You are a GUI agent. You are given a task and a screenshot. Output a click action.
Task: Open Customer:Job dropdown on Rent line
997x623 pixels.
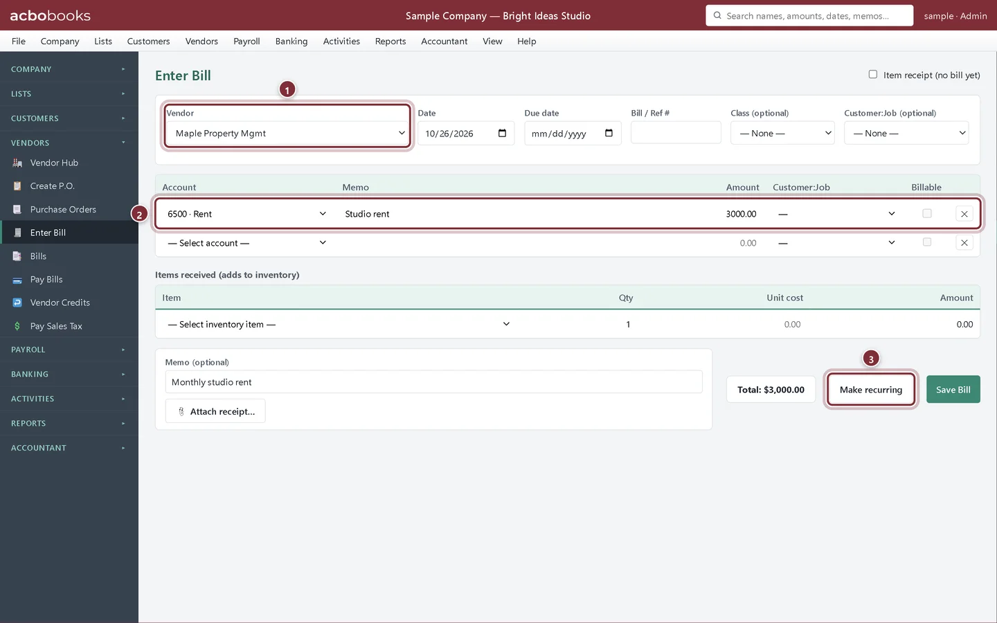pos(836,214)
